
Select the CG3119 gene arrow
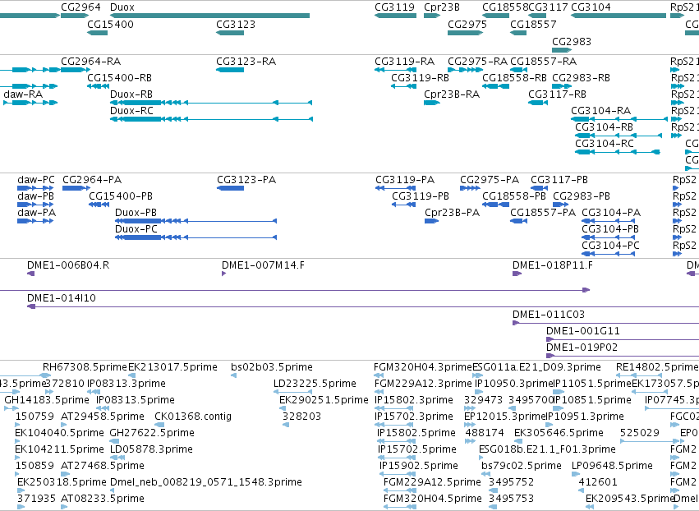pyautogui.click(x=395, y=16)
